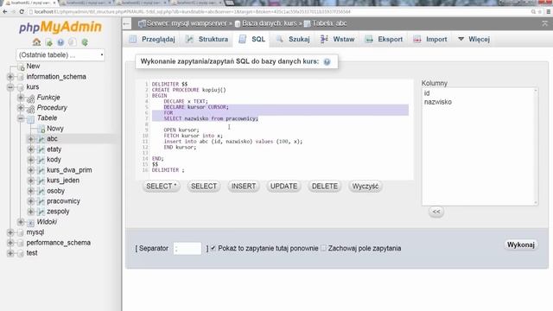Click inside the SQL query editor
Screen dimensions: 553x311
click(x=275, y=130)
